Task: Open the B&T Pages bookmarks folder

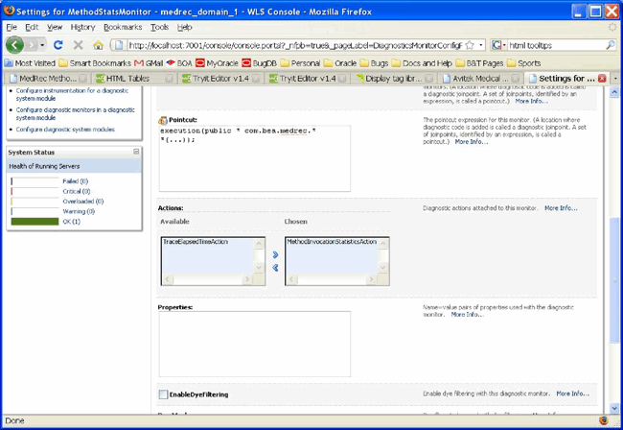Action: 479,62
